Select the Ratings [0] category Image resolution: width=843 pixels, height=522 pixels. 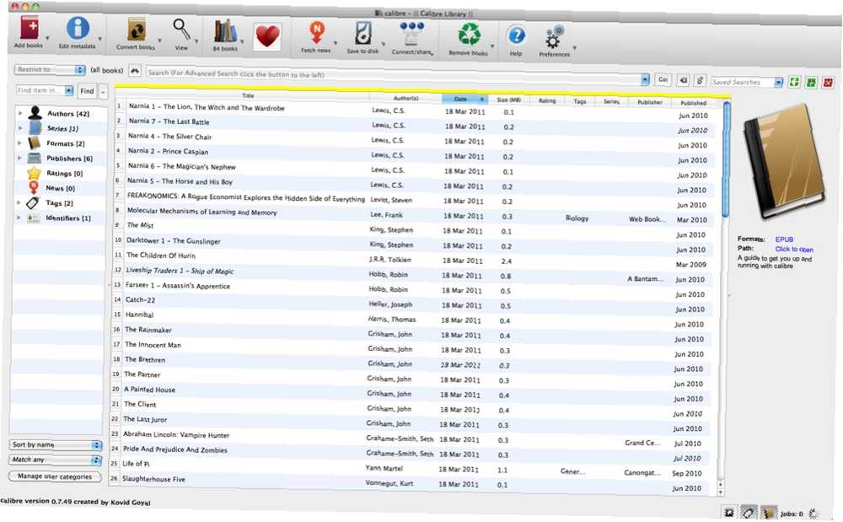(x=64, y=173)
